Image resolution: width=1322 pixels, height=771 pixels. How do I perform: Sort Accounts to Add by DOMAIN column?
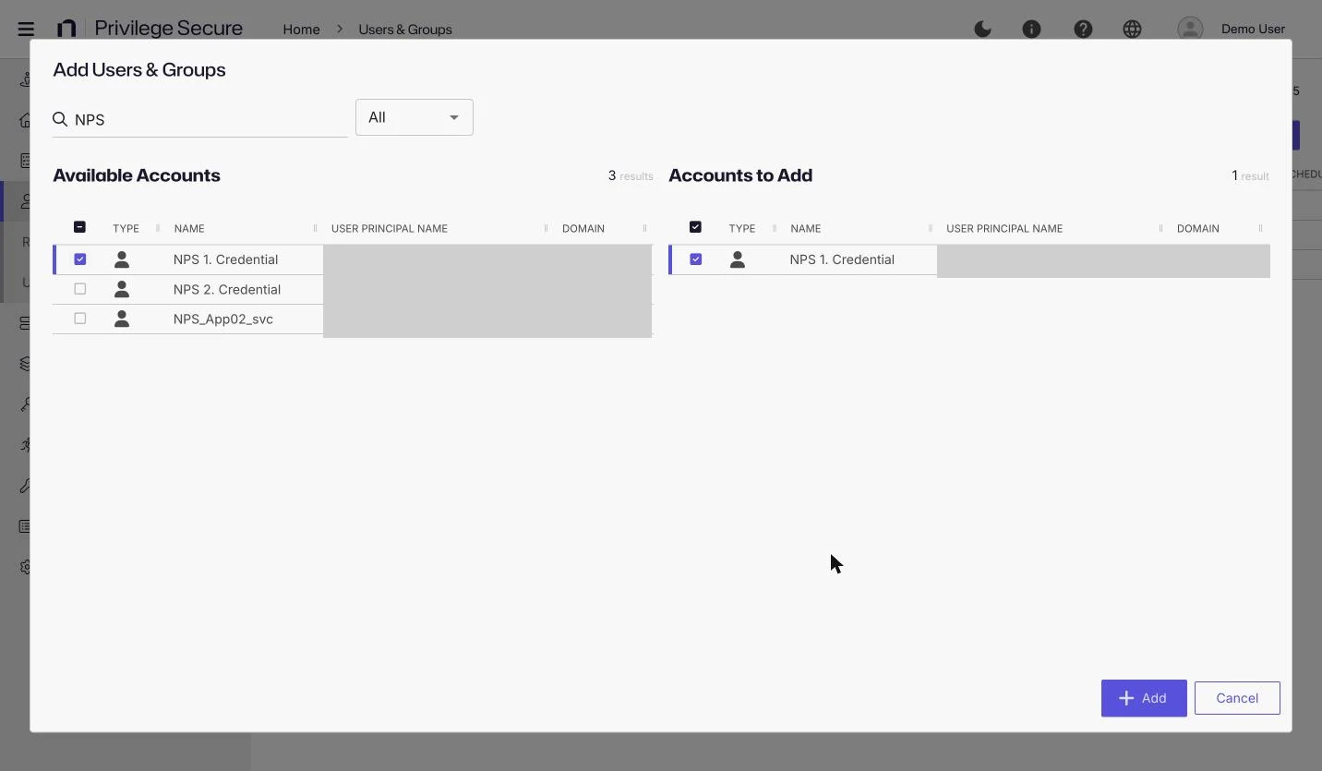[x=1198, y=228]
